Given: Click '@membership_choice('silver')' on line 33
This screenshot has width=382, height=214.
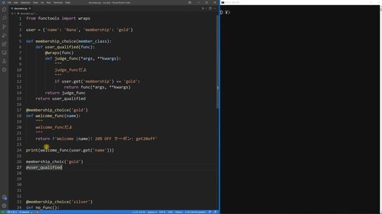Looking at the screenshot, I should click(59, 202).
